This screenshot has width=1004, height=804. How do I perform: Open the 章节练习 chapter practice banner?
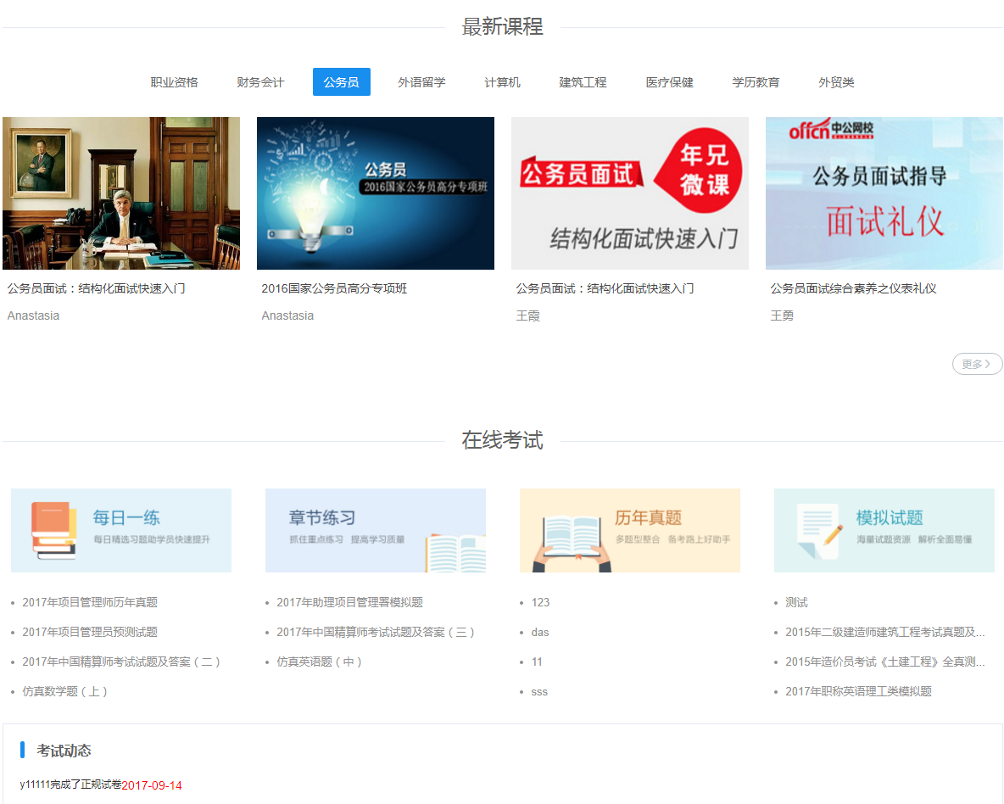[376, 530]
